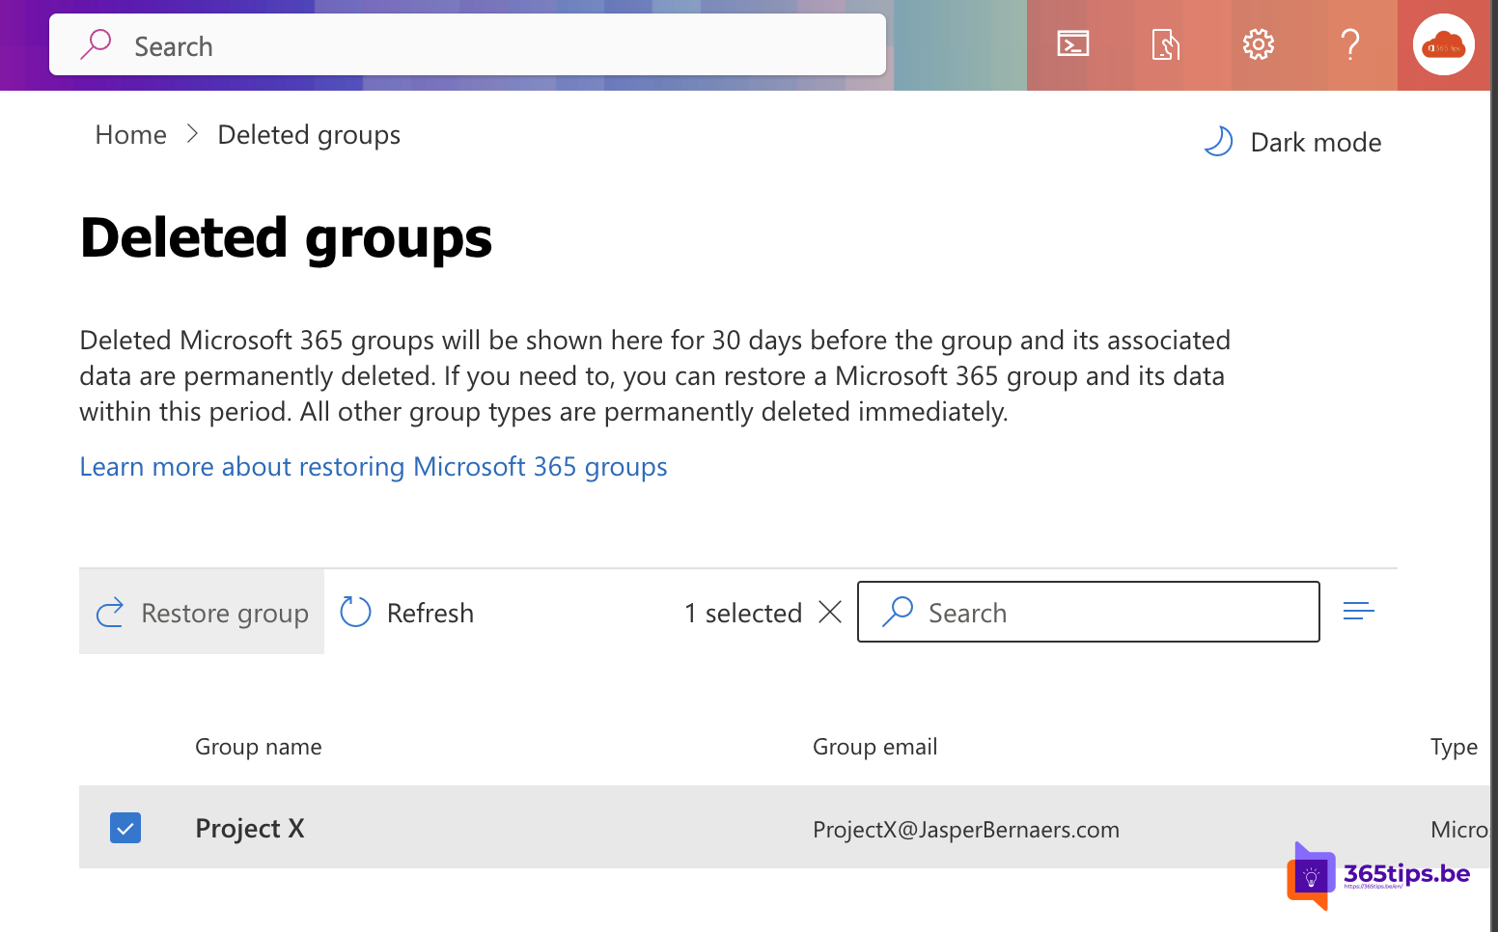Click the magnifier inside the groups search box
The height and width of the screenshot is (932, 1498).
click(899, 612)
